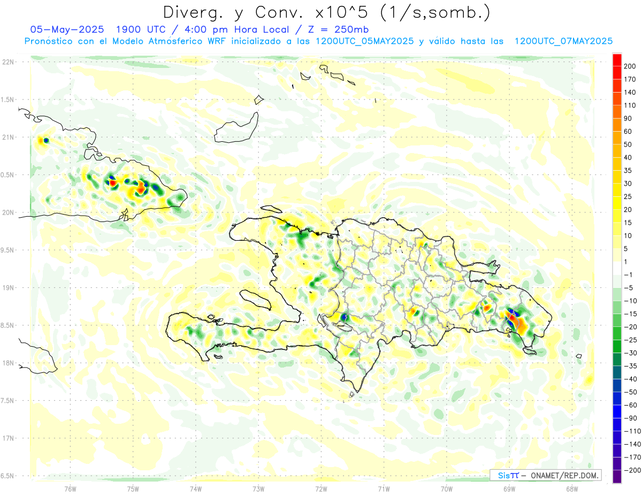Select the '70W' longitude label
The image size is (642, 496).
click(446, 488)
